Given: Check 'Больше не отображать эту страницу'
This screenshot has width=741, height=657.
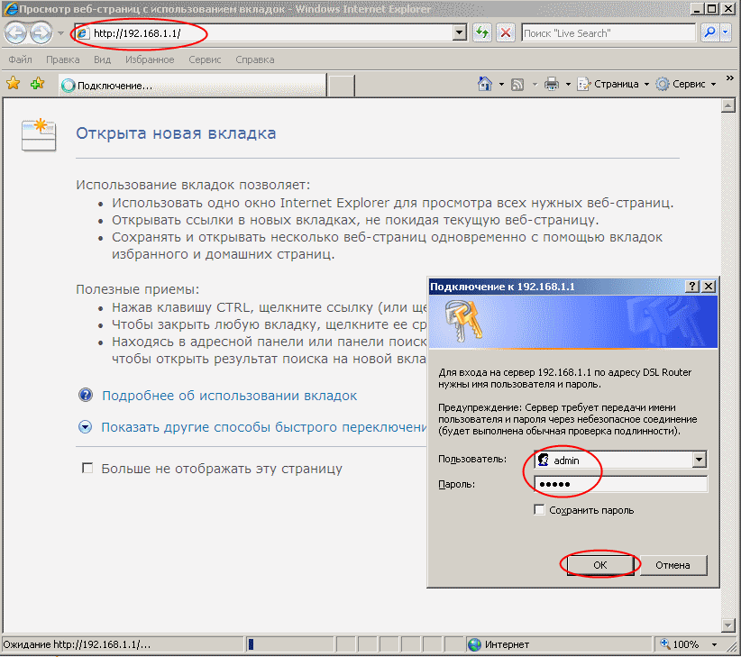Looking at the screenshot, I should (x=87, y=469).
